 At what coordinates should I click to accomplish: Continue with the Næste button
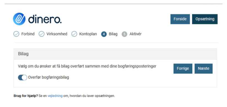coord(204,68)
